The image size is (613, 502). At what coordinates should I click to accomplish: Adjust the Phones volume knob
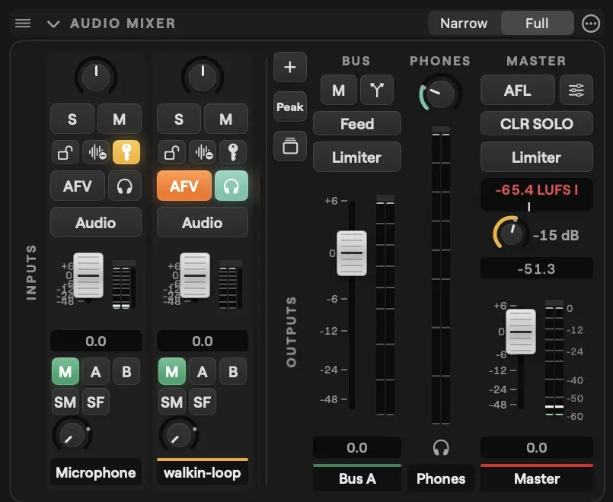[440, 94]
